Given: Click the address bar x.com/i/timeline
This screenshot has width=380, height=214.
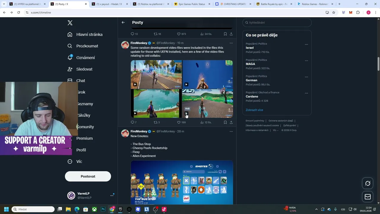Looking at the screenshot, I should [175, 12].
